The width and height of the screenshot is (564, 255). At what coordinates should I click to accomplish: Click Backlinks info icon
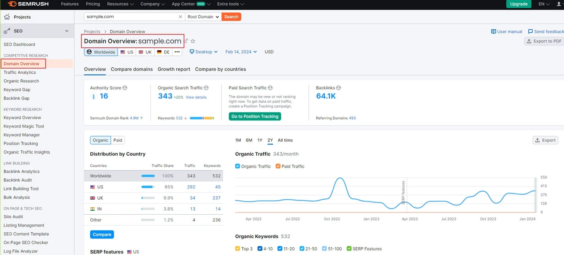coord(339,88)
